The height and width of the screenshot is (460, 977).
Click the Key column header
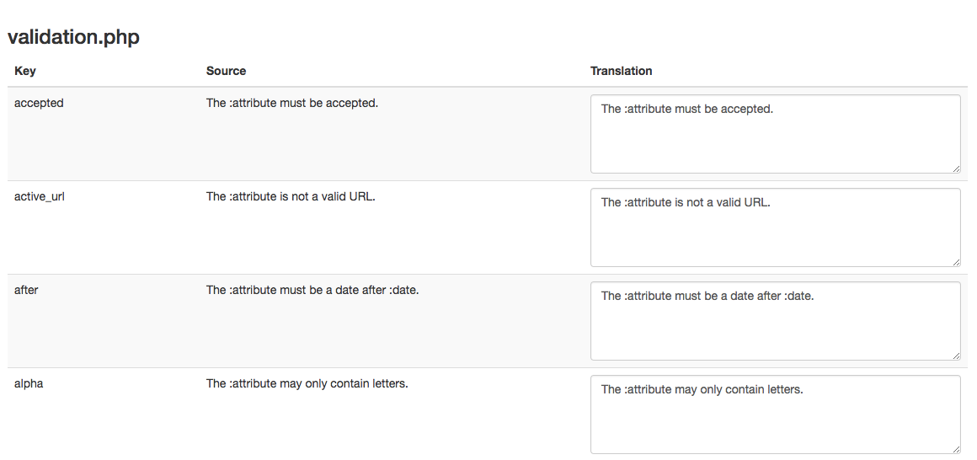[24, 71]
